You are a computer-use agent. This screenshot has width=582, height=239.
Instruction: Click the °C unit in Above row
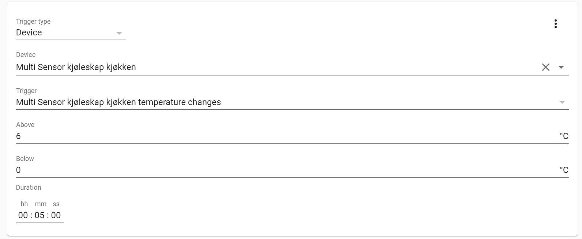point(564,136)
